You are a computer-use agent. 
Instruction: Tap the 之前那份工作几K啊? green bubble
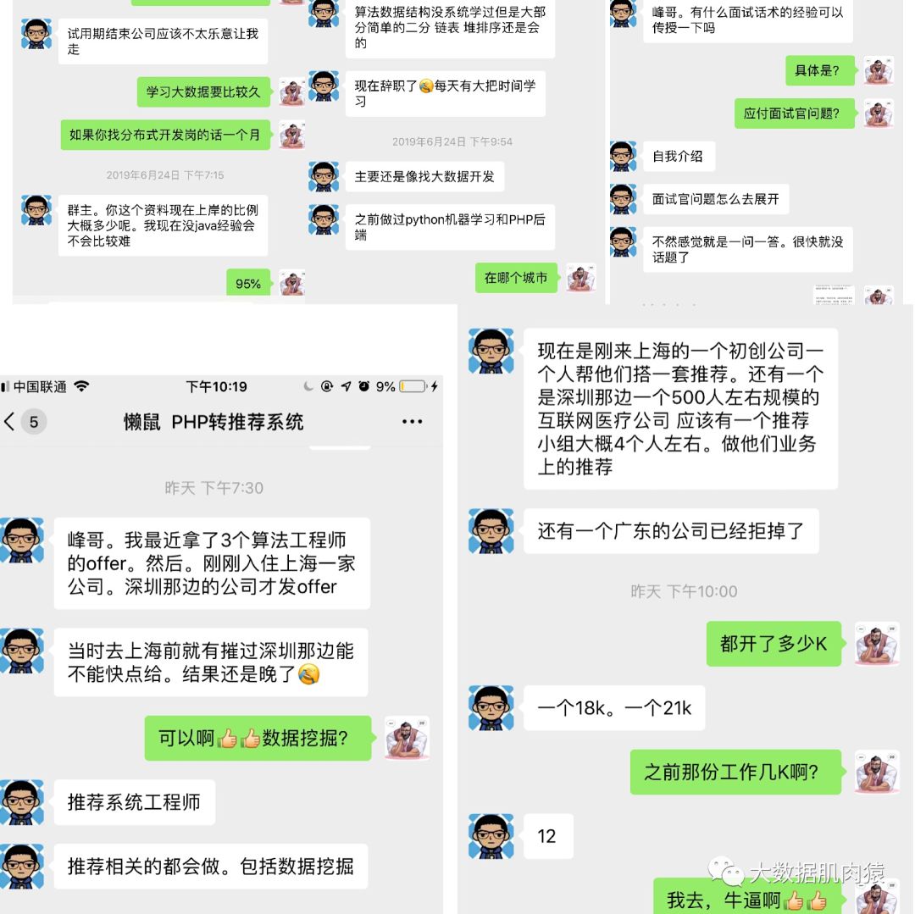pyautogui.click(x=735, y=772)
